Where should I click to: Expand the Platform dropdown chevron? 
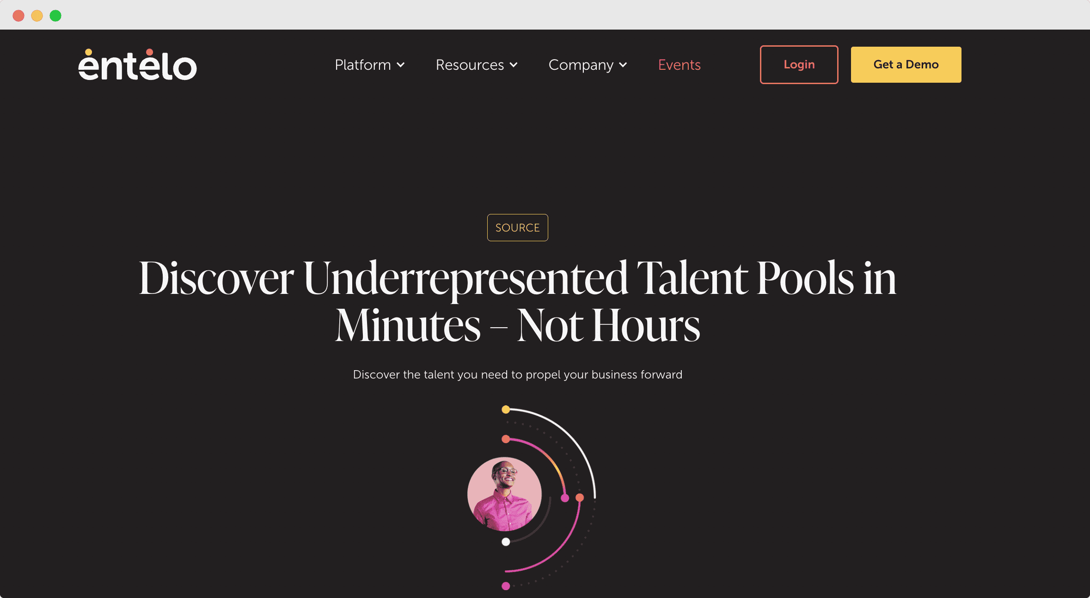[401, 65]
